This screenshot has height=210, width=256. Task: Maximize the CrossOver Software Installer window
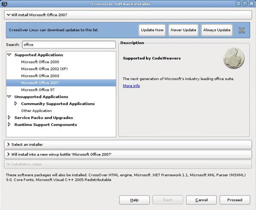pyautogui.click(x=245, y=3)
